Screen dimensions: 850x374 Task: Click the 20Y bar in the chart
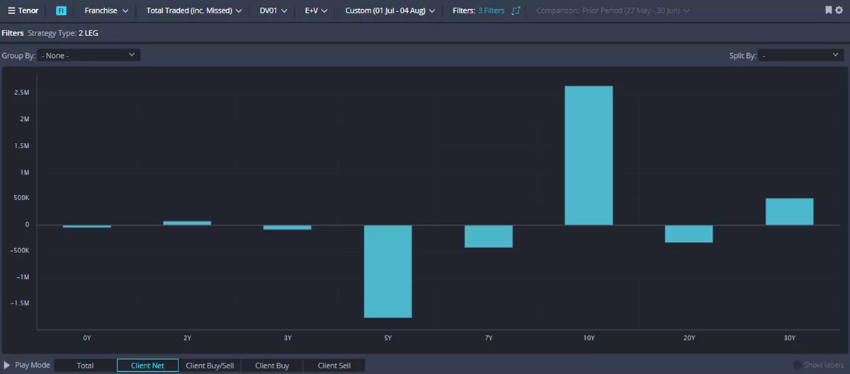point(689,234)
